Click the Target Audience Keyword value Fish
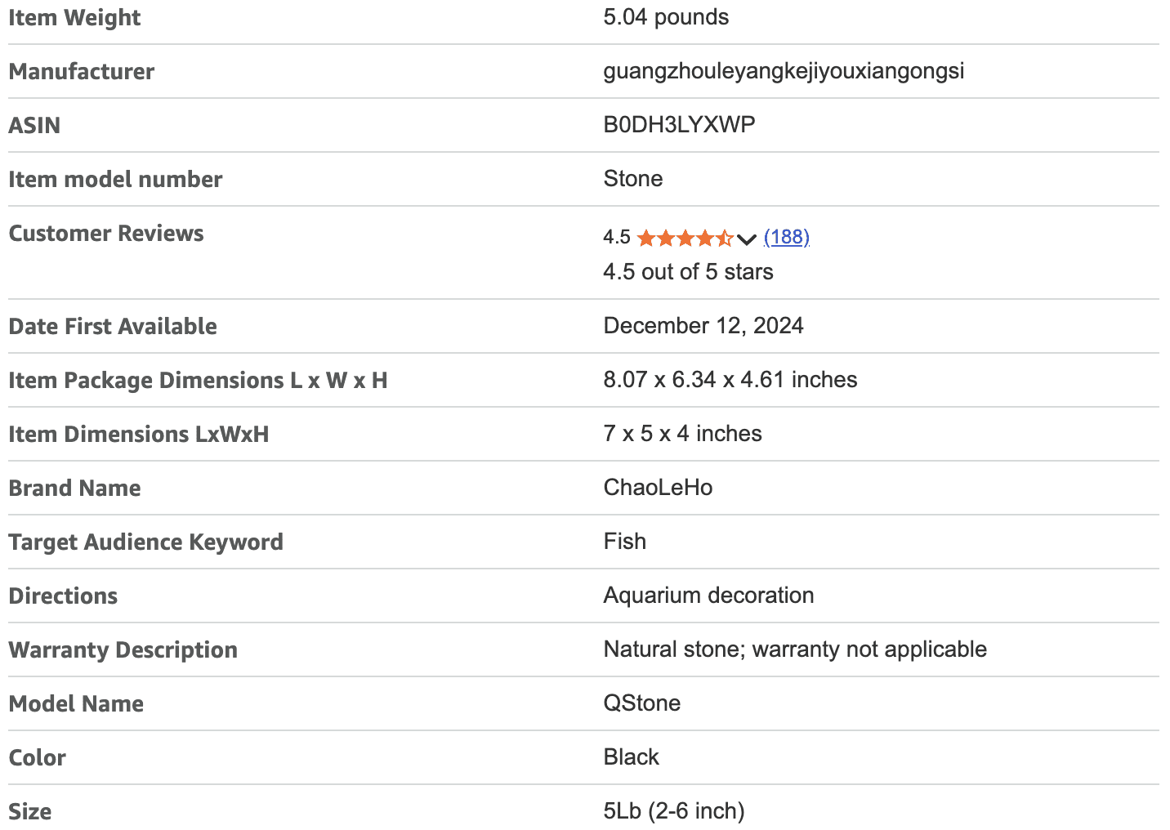Screen dimensions: 1170x830 (x=625, y=542)
